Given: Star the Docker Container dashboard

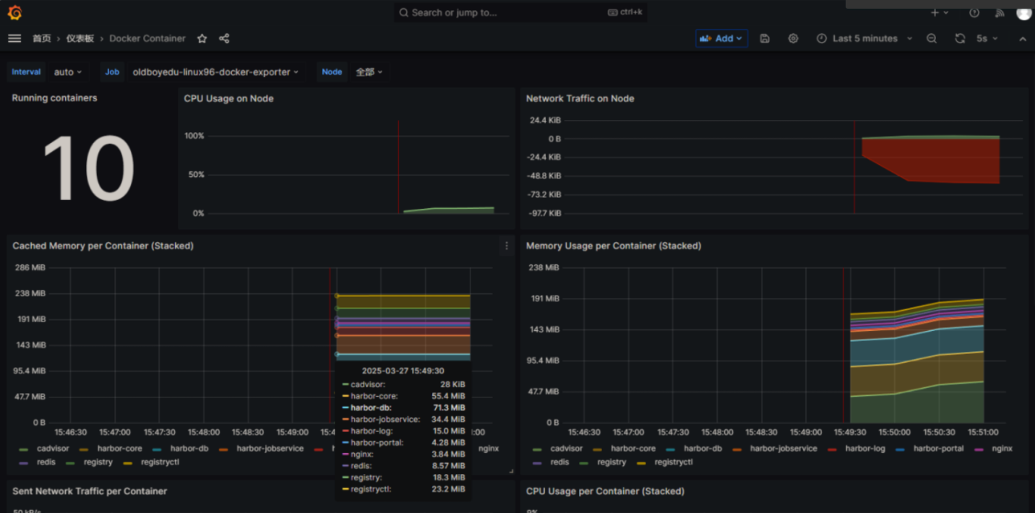Looking at the screenshot, I should coord(202,38).
